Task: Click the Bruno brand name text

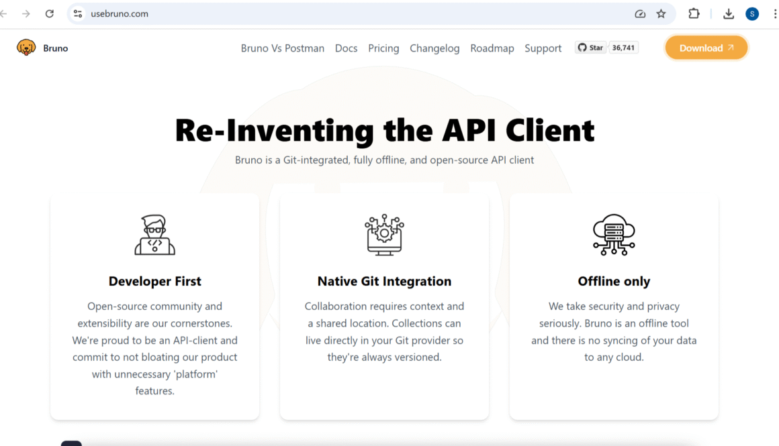Action: point(56,48)
